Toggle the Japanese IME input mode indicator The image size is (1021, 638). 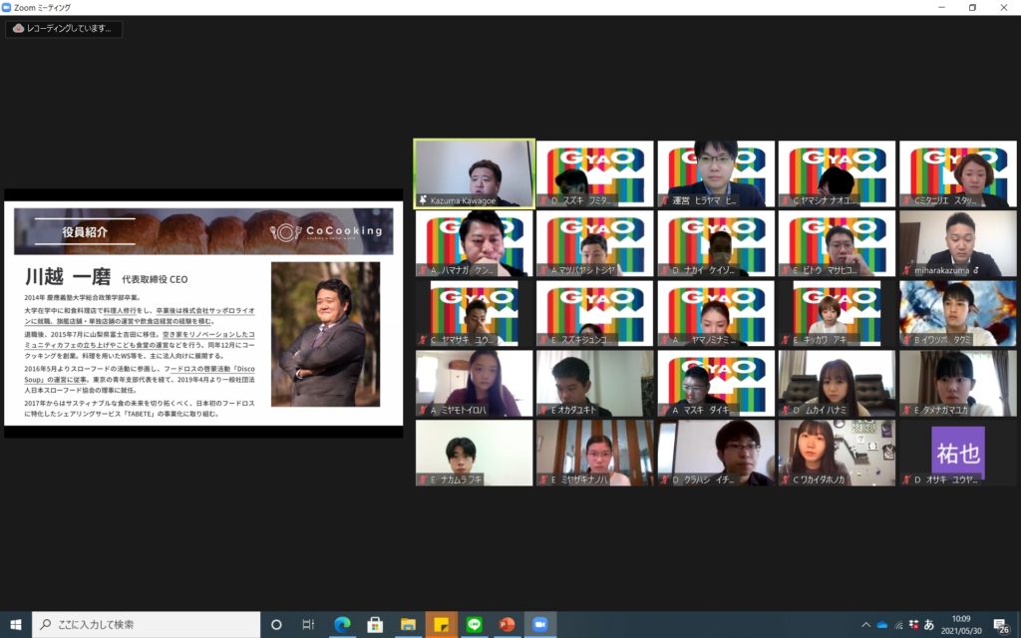tap(929, 624)
